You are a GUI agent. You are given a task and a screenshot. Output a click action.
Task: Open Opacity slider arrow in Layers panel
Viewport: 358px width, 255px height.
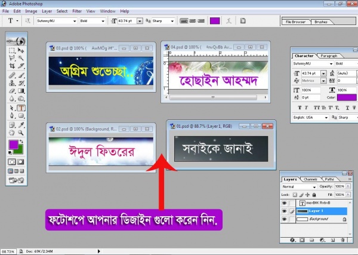pos(348,186)
